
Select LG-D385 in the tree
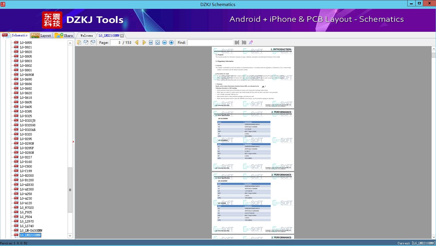(26, 111)
